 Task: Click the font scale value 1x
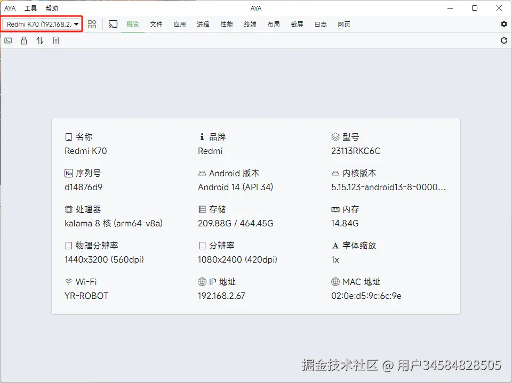click(335, 259)
